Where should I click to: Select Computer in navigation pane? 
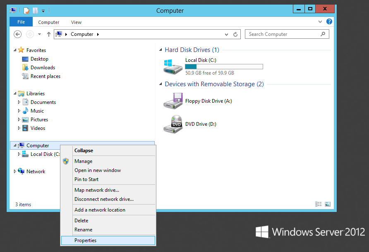click(38, 146)
